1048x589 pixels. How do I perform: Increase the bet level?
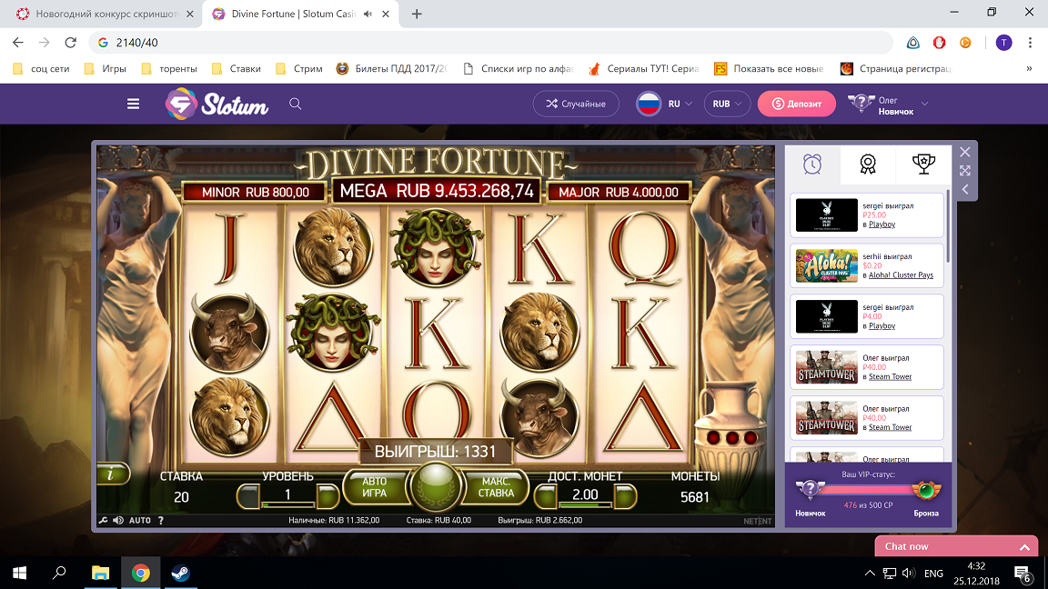click(327, 496)
